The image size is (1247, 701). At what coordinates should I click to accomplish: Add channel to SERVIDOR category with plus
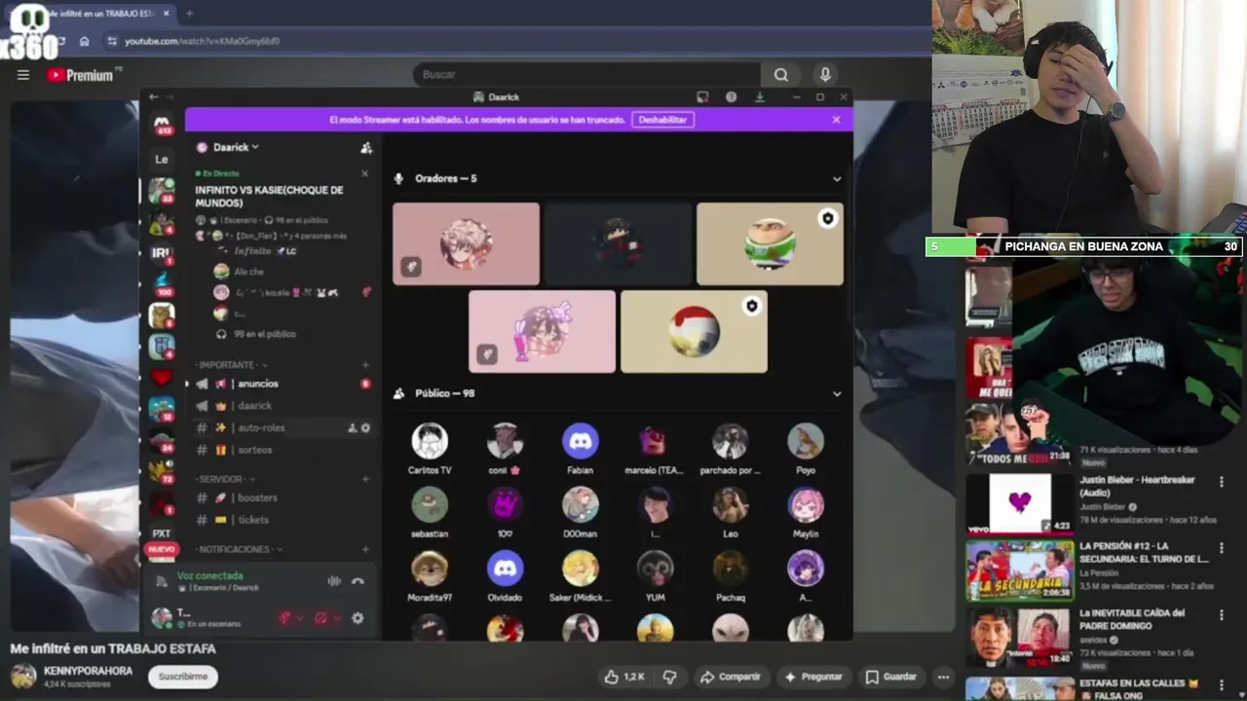point(365,479)
